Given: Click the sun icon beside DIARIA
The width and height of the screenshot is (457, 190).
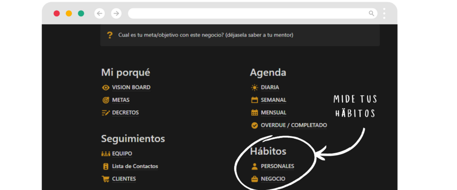Looking at the screenshot, I should (x=255, y=88).
